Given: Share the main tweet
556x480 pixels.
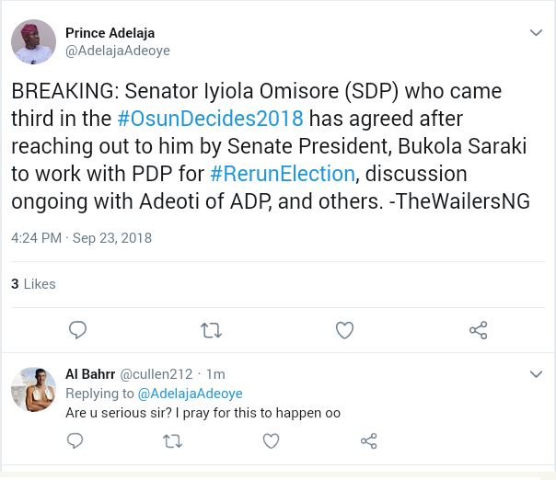Looking at the screenshot, I should pos(478,330).
